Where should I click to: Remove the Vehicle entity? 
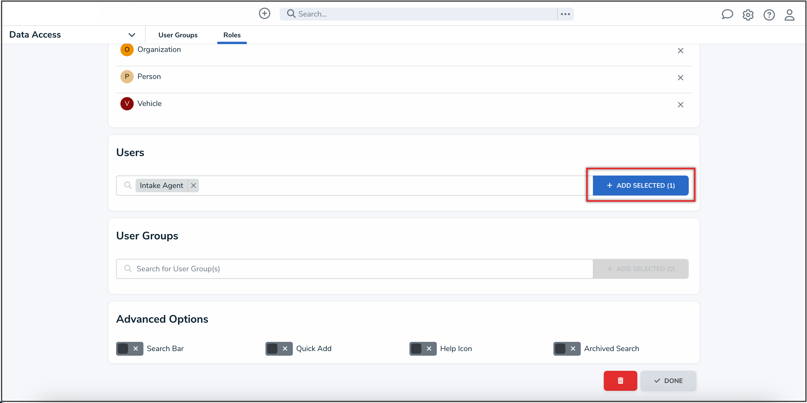click(x=680, y=105)
